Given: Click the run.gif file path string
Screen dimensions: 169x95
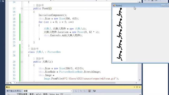Looking at the screenshot, I should 90,79.
